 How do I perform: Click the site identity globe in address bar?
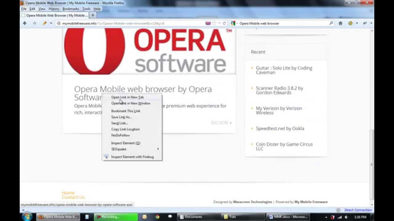(x=58, y=23)
